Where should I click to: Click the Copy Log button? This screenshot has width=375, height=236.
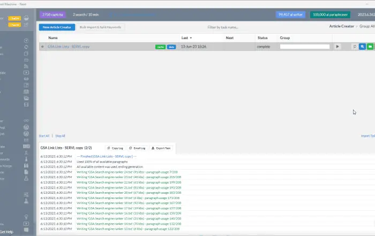tap(114, 147)
